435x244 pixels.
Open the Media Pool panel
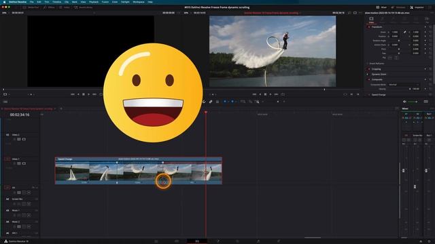(31, 7)
